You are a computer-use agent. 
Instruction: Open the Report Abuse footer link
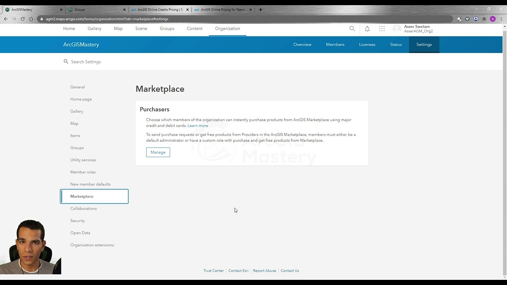(x=265, y=271)
